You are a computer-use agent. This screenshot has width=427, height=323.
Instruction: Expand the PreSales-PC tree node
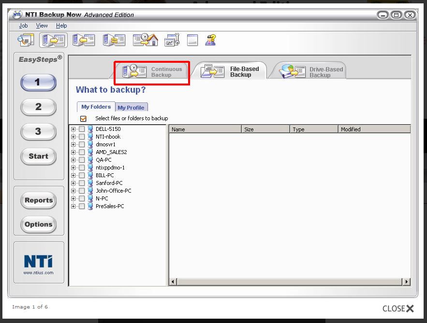(x=73, y=206)
